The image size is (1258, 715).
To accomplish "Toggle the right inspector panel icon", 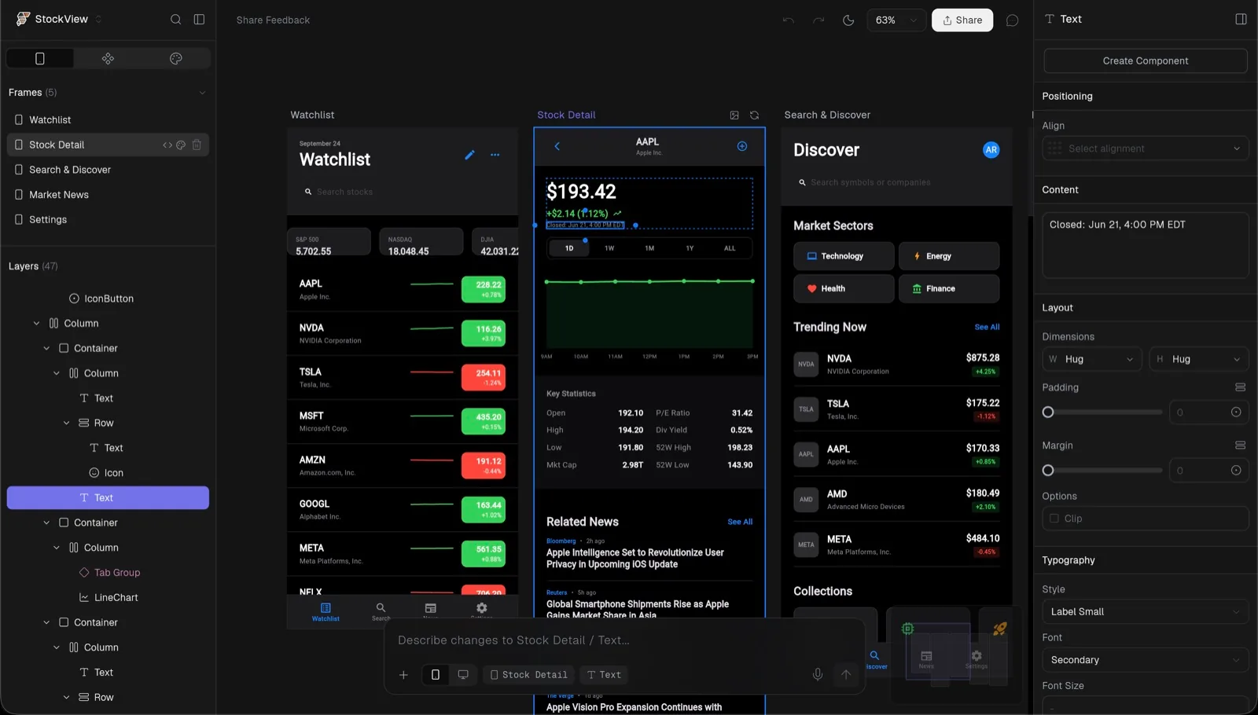I will pyautogui.click(x=1241, y=19).
